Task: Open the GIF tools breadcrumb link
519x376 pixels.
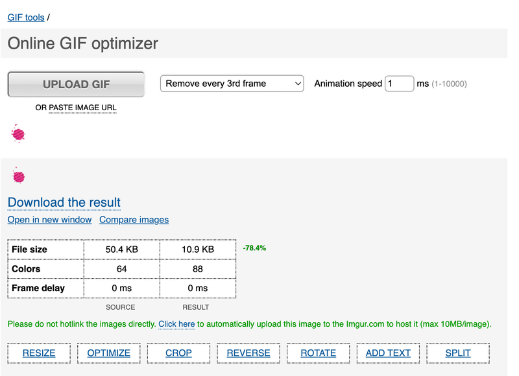Action: tap(26, 18)
